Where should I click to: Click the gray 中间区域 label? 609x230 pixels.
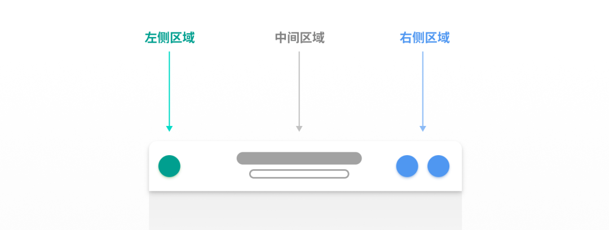tap(299, 38)
